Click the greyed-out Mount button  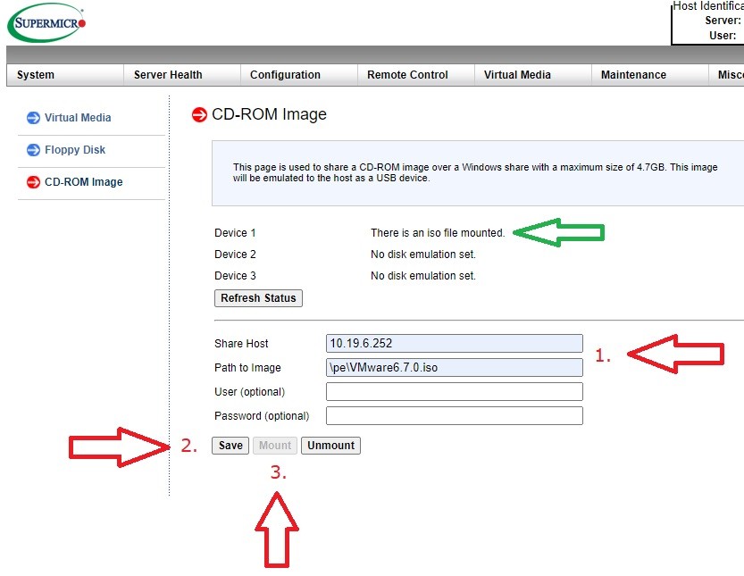click(x=275, y=446)
